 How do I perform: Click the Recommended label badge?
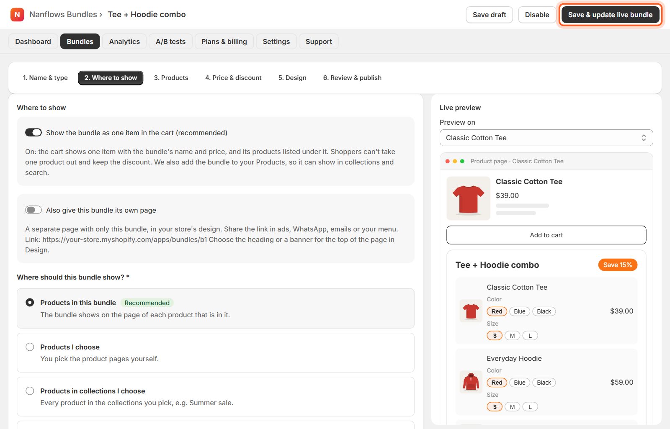[x=147, y=303]
